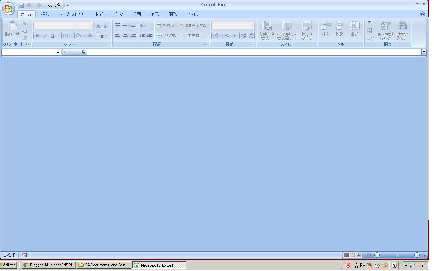The width and height of the screenshot is (434, 271).
Task: Click 検索と選択 (Find & Select) button
Action: click(402, 30)
